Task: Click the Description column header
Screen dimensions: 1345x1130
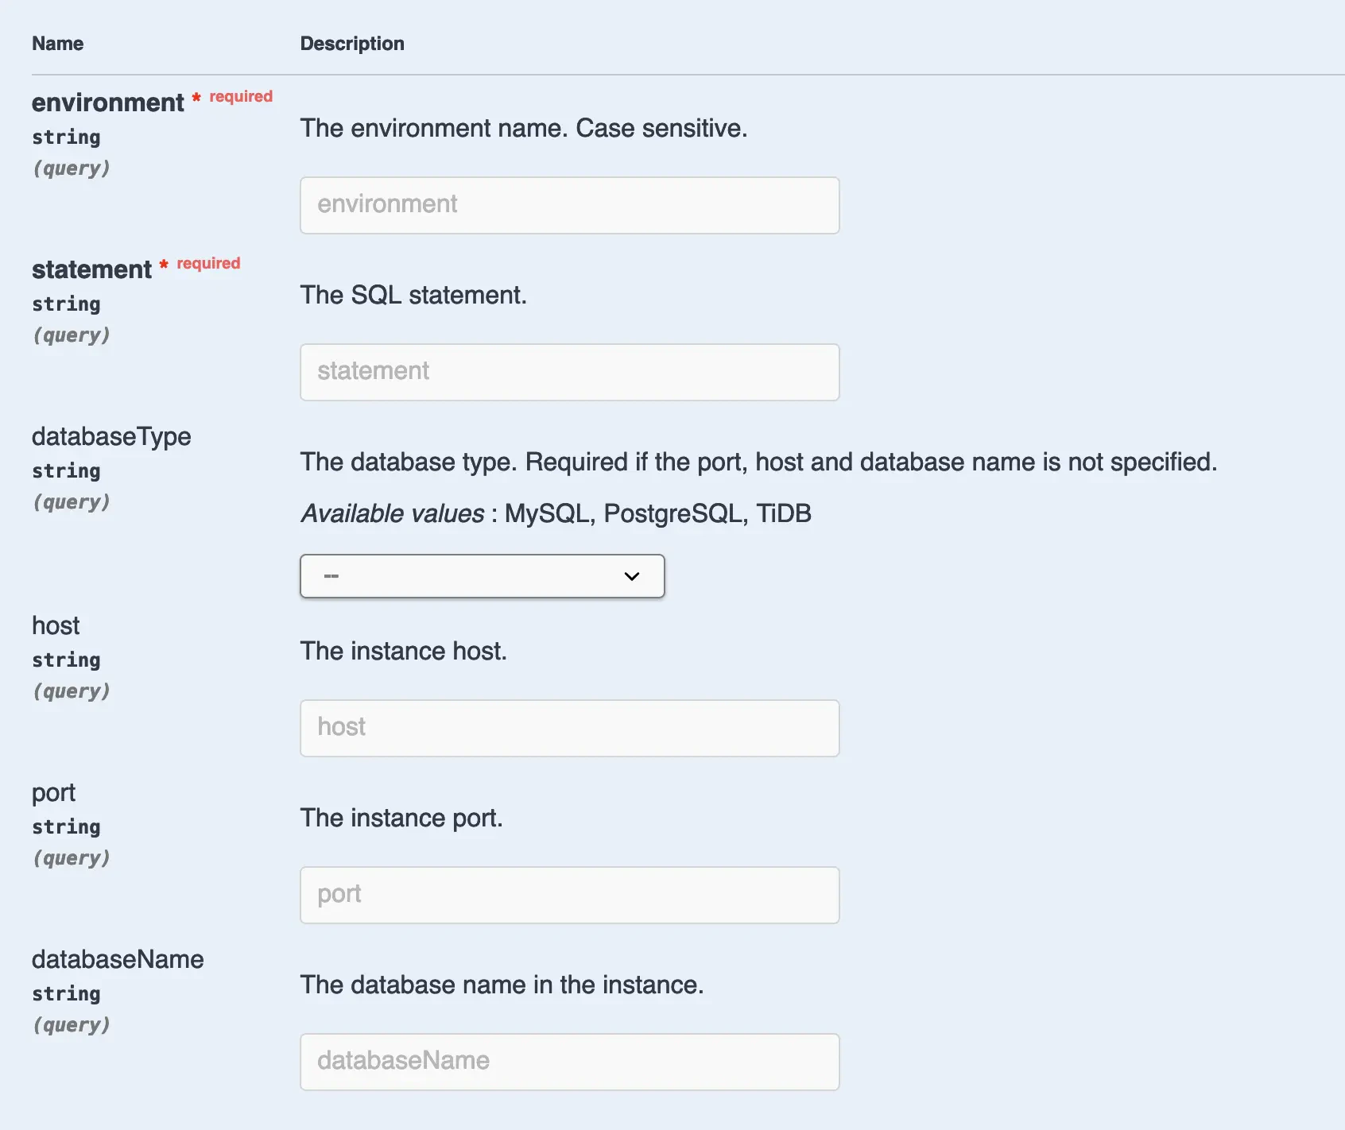Action: tap(352, 44)
